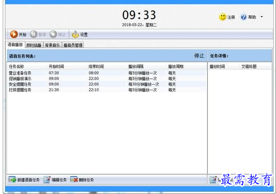Click the 暂停 pause button
Screen dimensions: 276x194
38,34
